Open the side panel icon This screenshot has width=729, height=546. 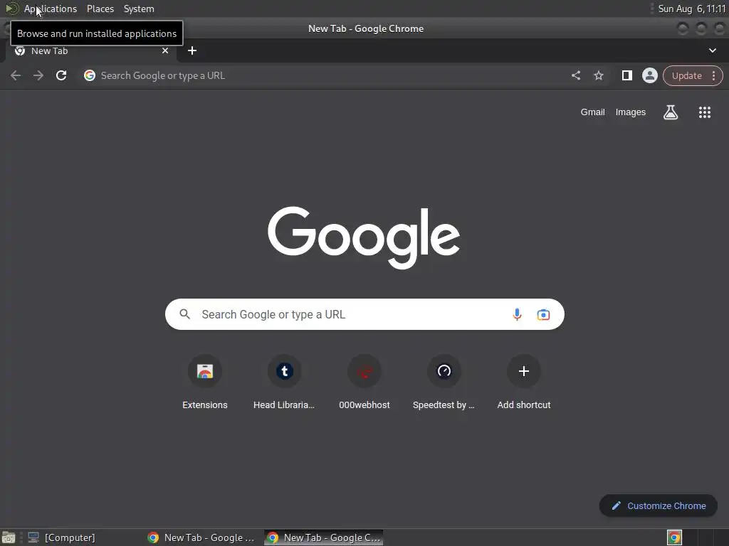pyautogui.click(x=626, y=75)
